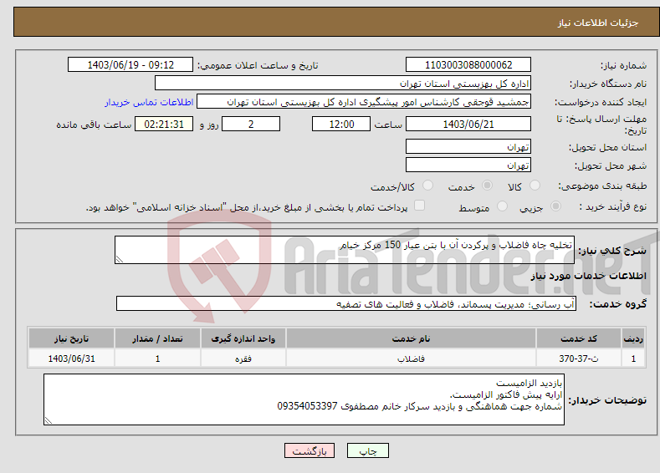
Task: Click the remaining days field showing 2
Action: tap(251, 124)
